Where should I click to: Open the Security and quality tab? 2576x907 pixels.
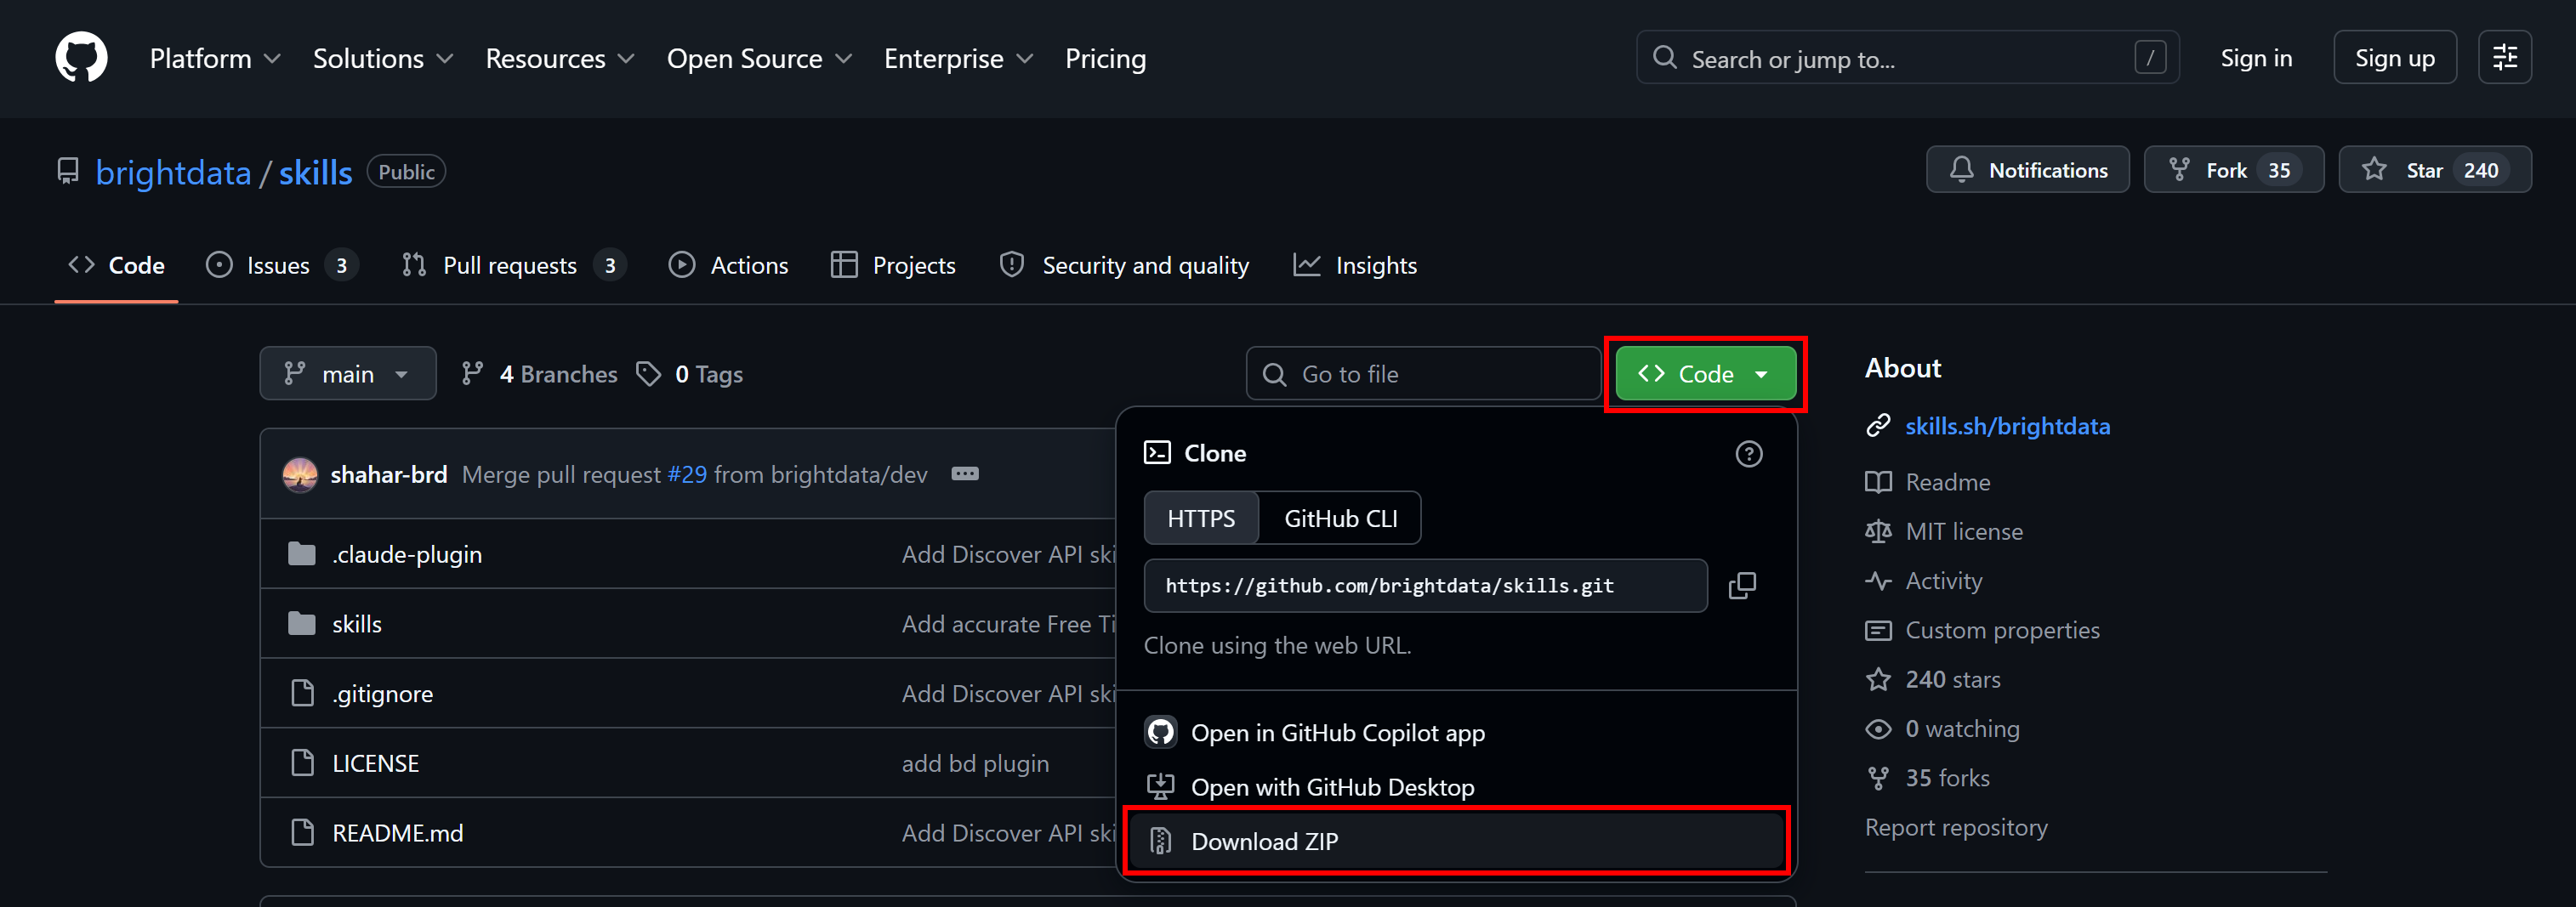pos(1124,265)
